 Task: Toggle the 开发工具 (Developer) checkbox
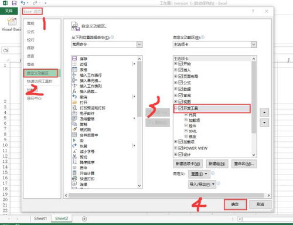(x=180, y=108)
